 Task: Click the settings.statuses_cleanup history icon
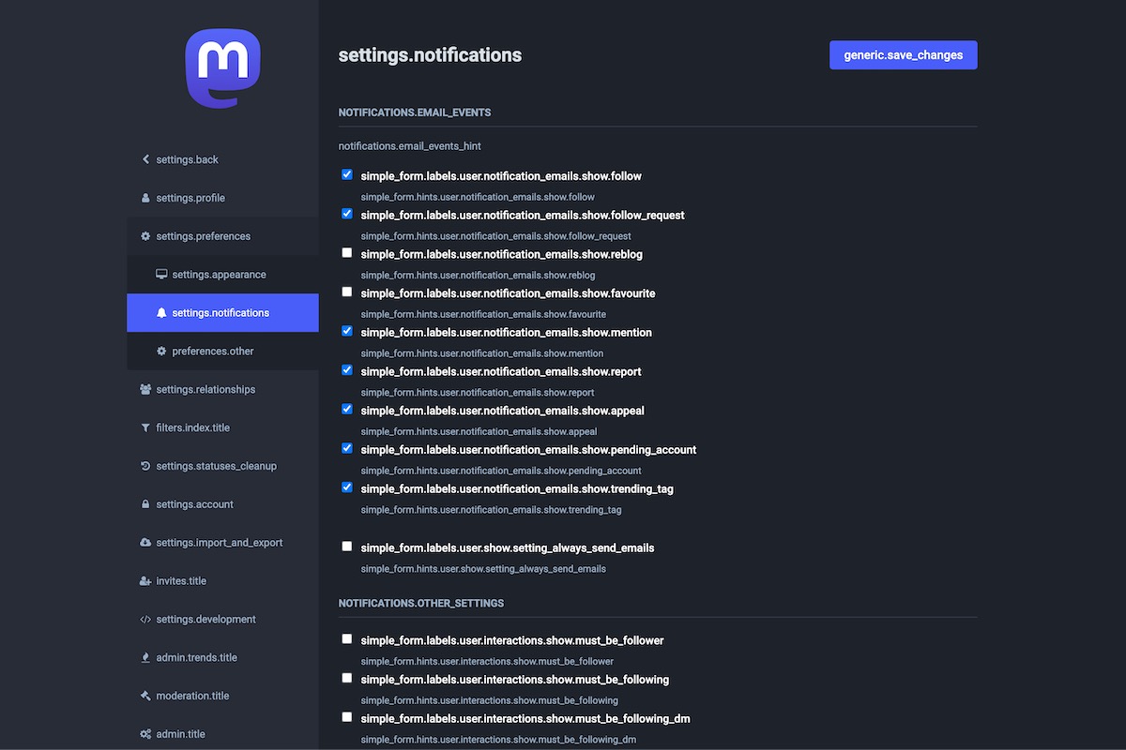[145, 466]
